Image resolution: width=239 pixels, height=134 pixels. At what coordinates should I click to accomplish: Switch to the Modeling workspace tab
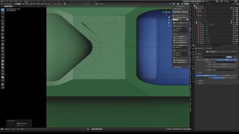pos(32,1)
